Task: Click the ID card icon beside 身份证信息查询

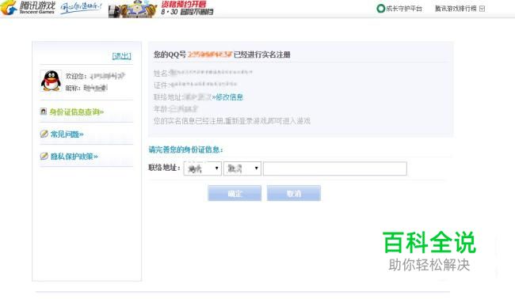Action: click(x=44, y=112)
